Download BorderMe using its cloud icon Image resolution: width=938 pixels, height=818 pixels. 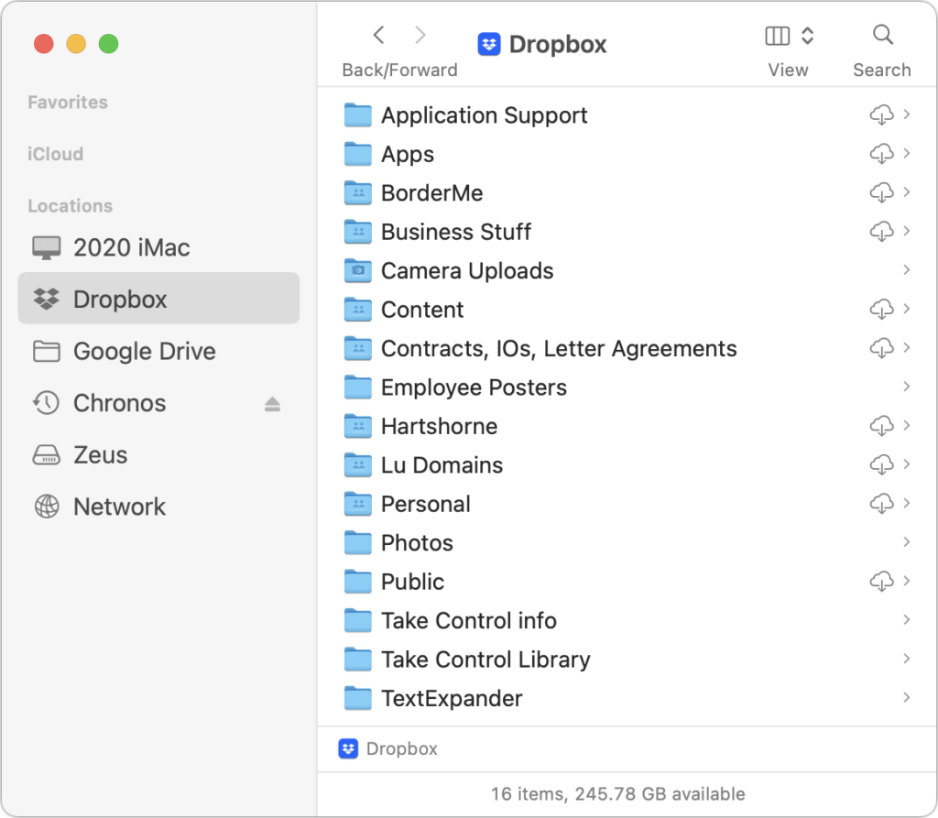point(881,192)
